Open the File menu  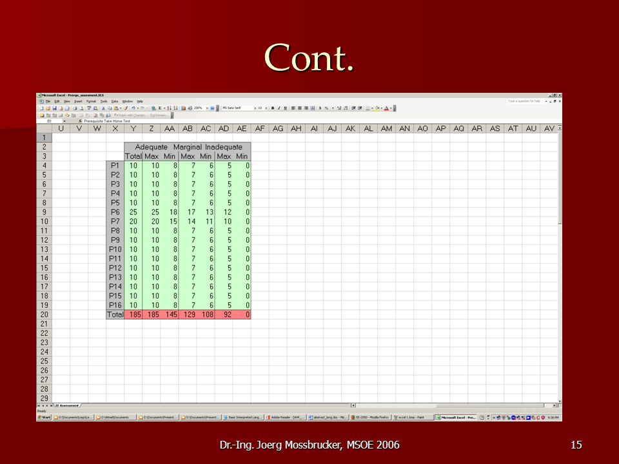(48, 101)
